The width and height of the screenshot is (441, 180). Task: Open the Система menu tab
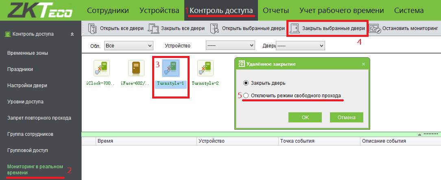(409, 11)
